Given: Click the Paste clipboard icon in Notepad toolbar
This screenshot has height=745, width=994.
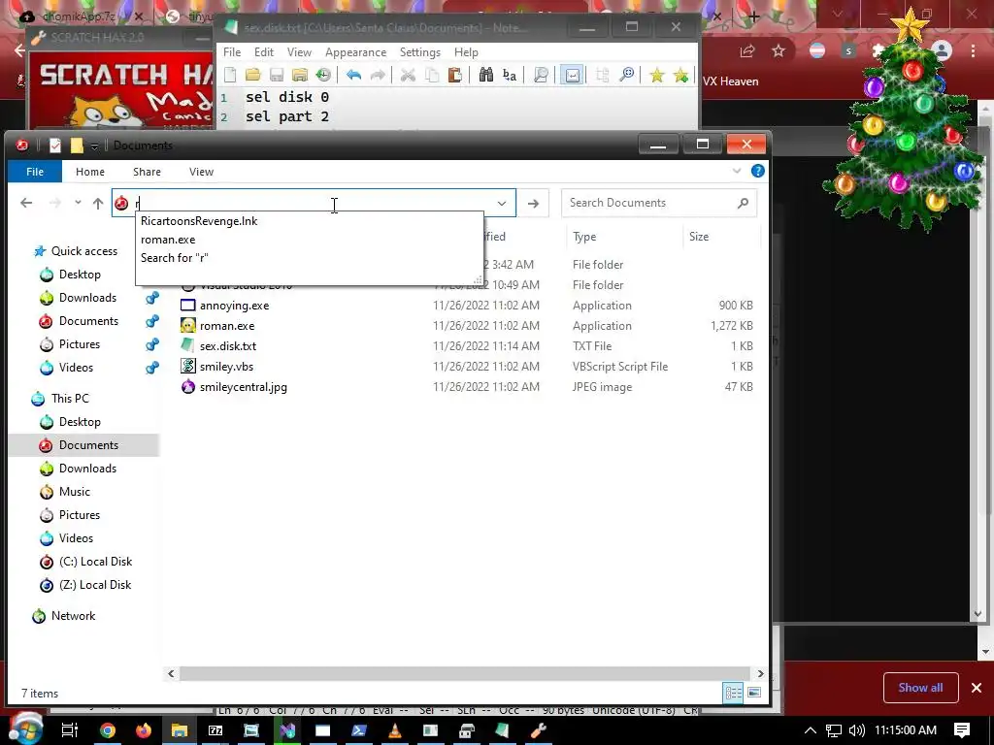Looking at the screenshot, I should [x=454, y=76].
